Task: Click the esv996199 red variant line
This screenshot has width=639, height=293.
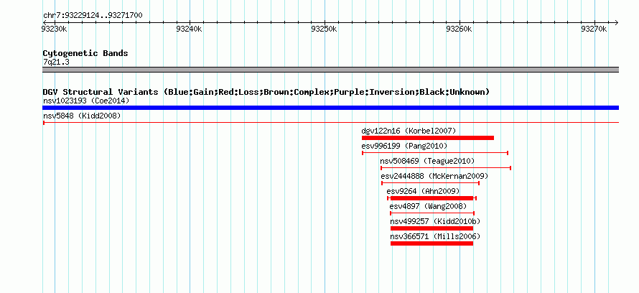Action: coord(435,153)
